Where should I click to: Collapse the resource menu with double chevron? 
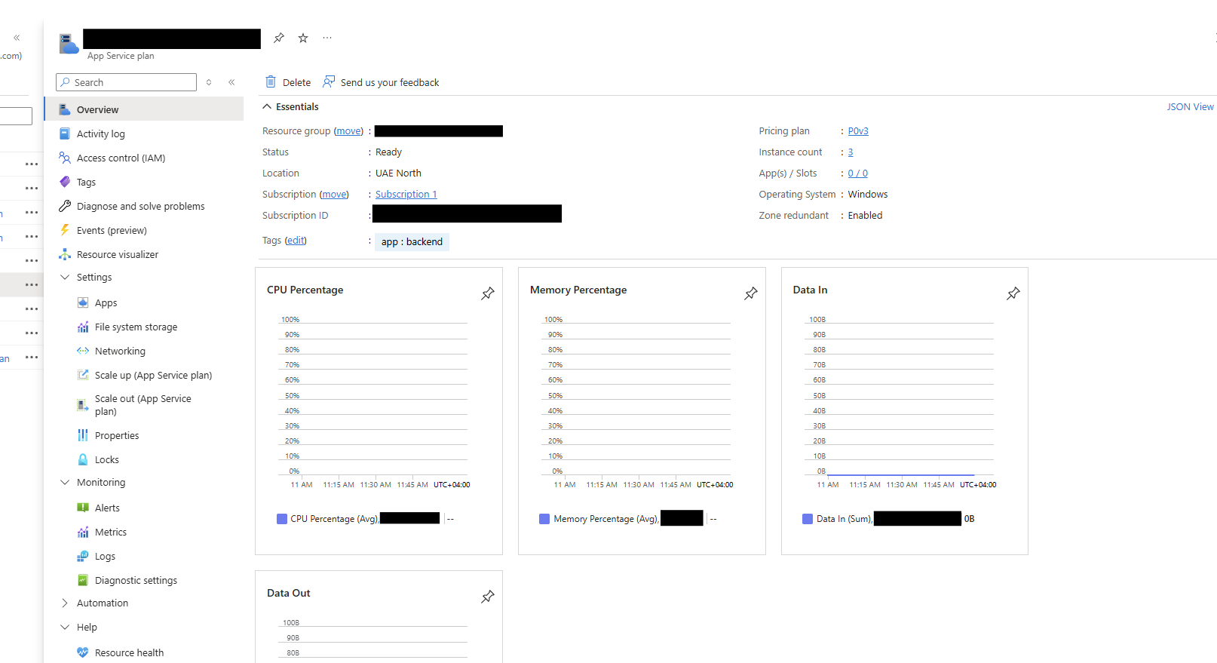(x=231, y=82)
